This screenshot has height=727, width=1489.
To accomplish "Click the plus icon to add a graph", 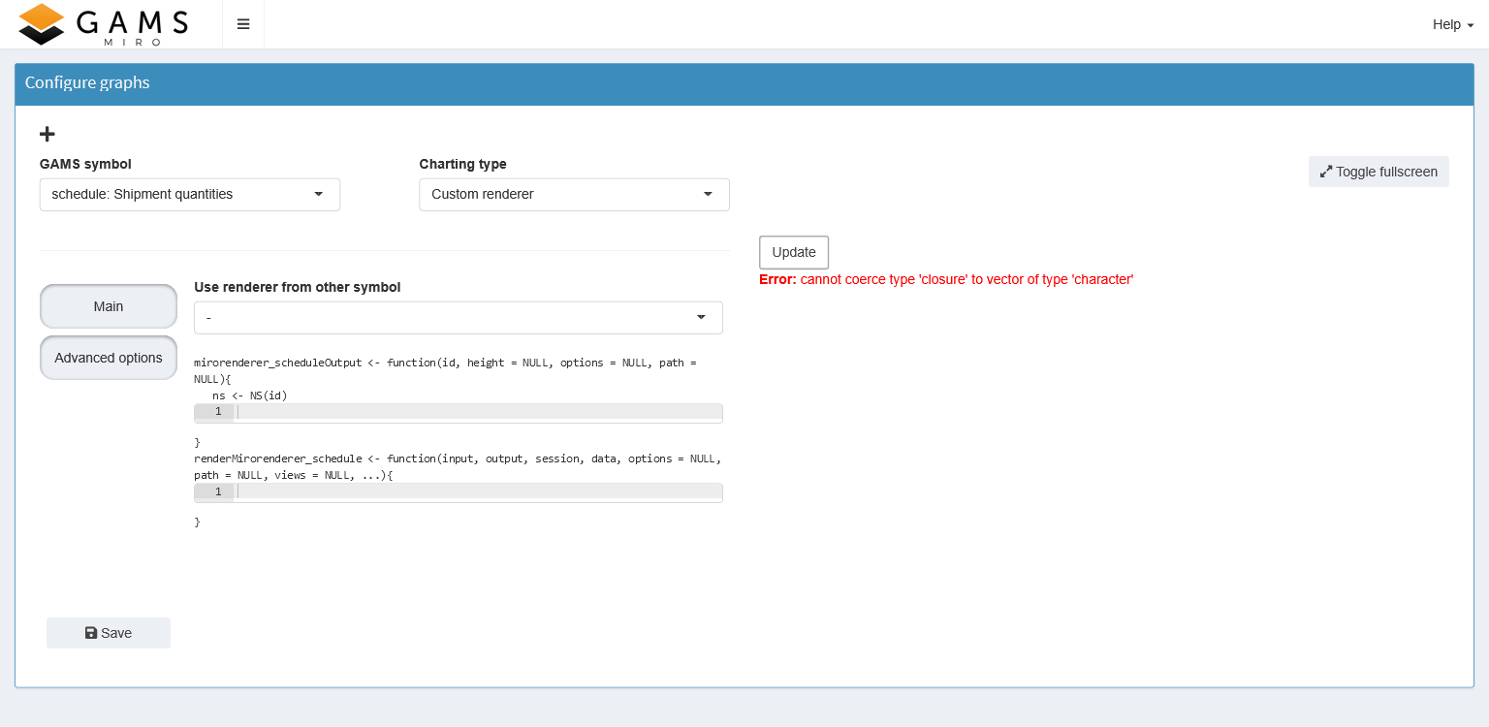I will 47,134.
